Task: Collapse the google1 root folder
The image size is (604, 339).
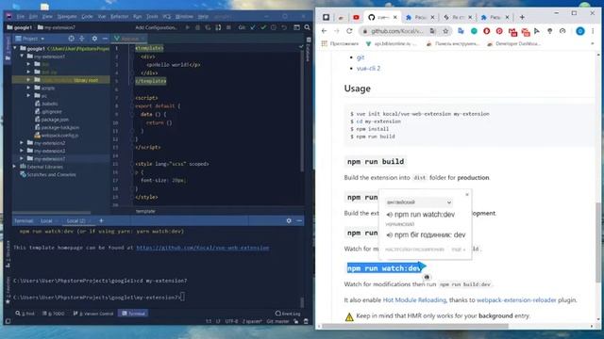Action: pyautogui.click(x=15, y=48)
